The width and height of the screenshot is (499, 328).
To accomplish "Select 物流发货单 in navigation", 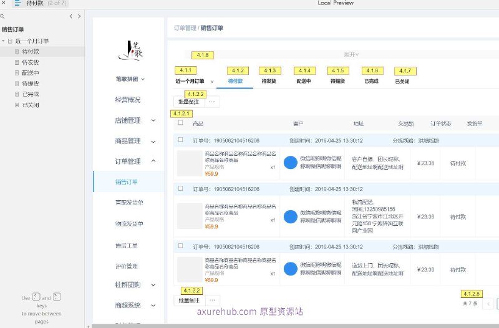I will (x=129, y=224).
